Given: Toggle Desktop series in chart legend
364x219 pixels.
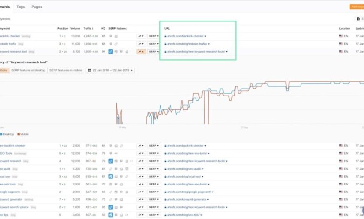Looking at the screenshot, I should click(x=7, y=134).
